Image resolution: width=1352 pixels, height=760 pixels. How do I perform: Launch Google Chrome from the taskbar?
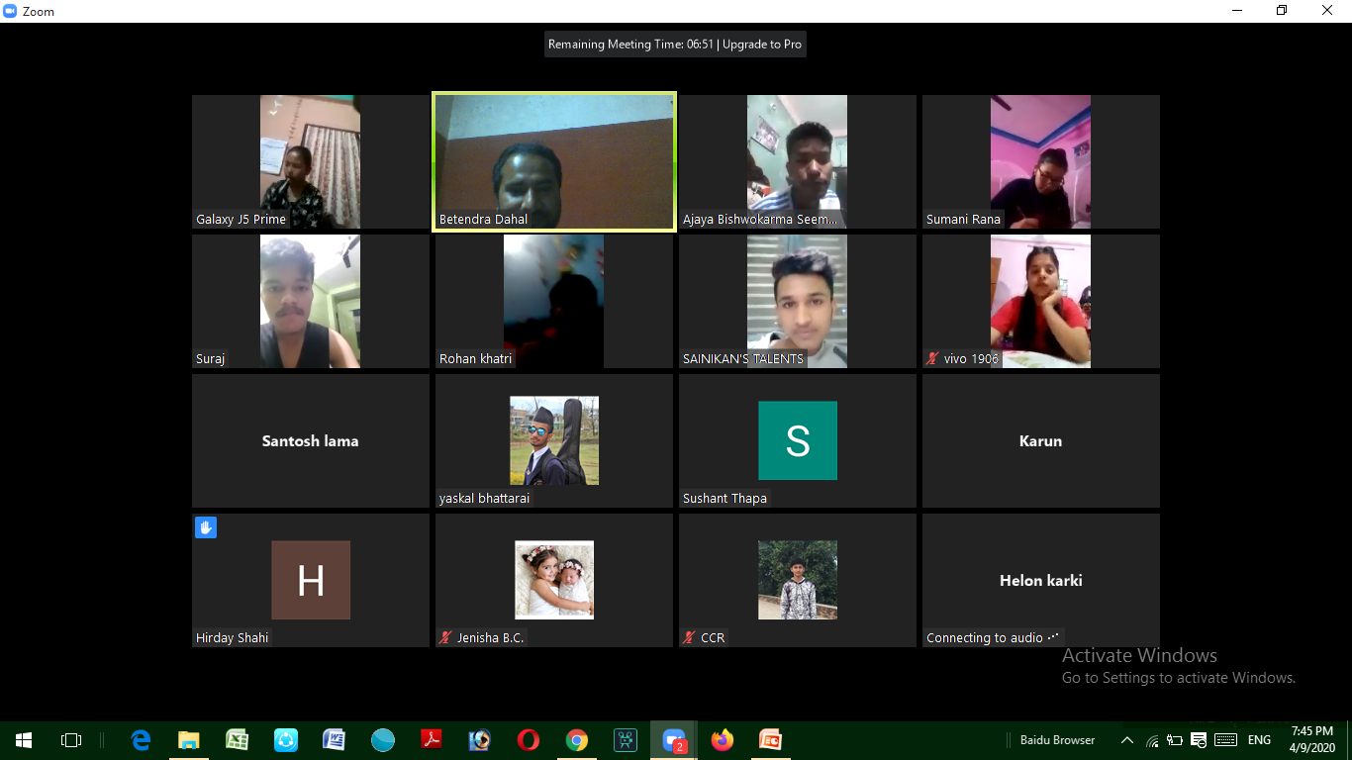pyautogui.click(x=577, y=740)
